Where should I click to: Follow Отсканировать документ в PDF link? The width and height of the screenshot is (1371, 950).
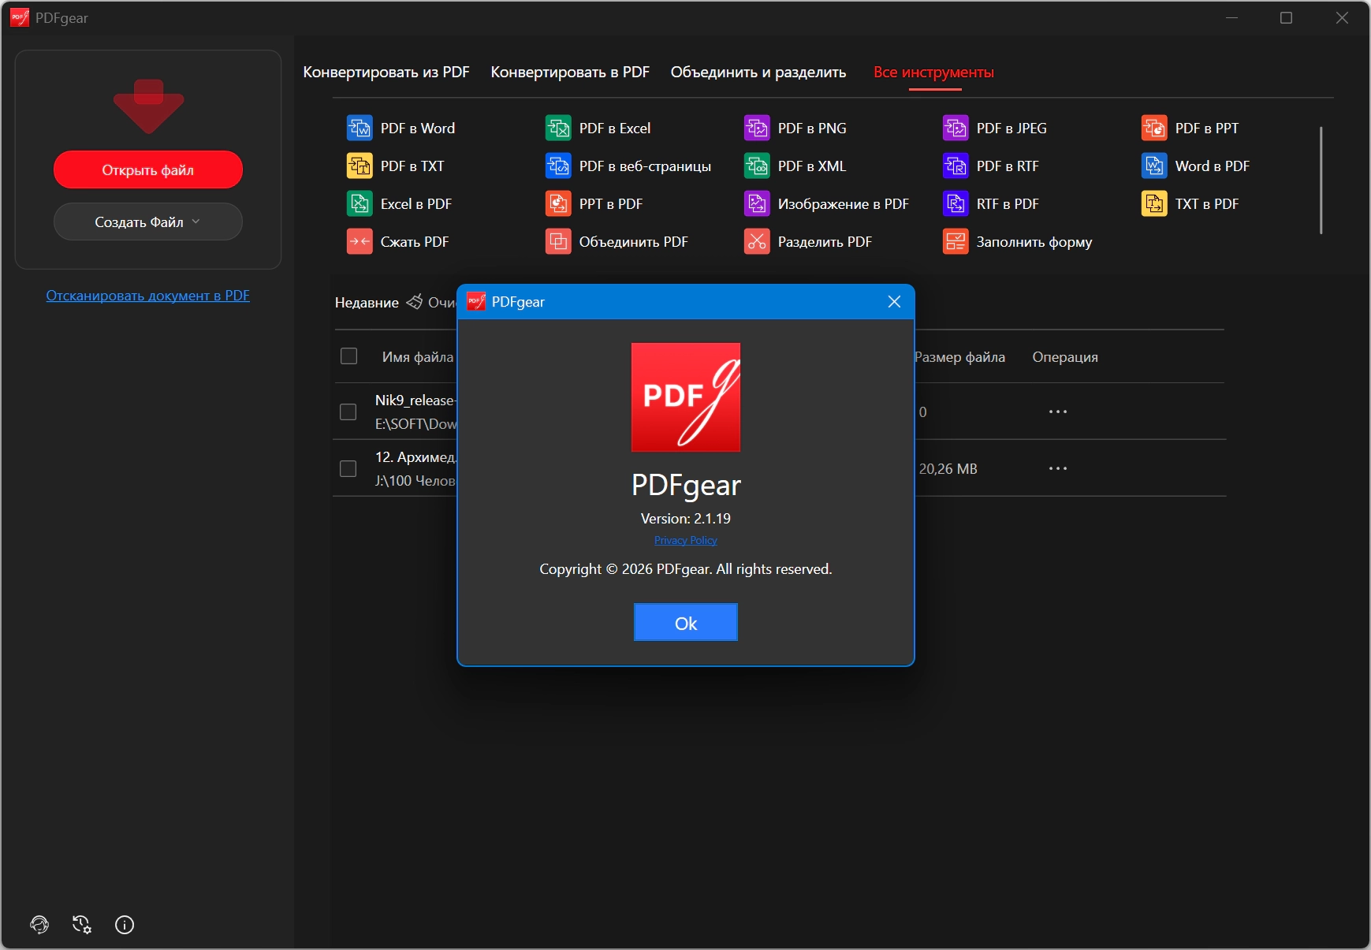[x=148, y=296]
